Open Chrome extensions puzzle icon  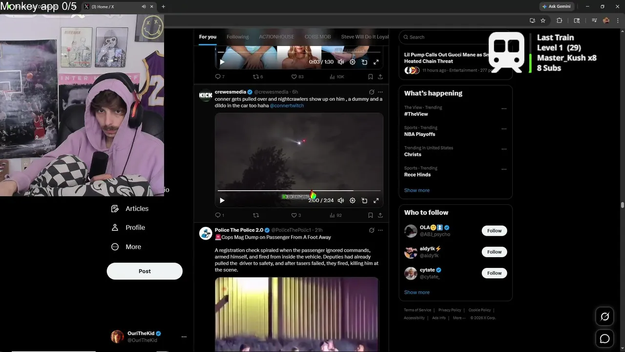tap(560, 21)
